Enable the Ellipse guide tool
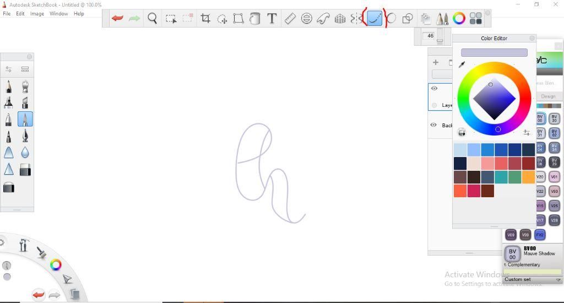Image resolution: width=564 pixels, height=303 pixels. point(306,18)
